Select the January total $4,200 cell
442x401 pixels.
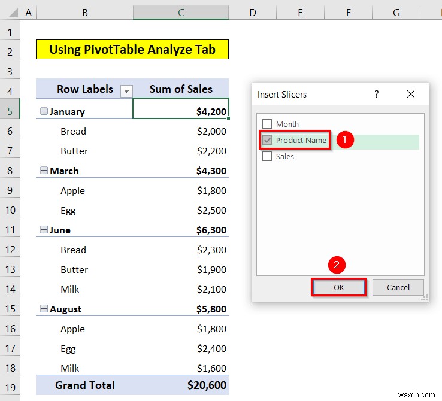[181, 108]
